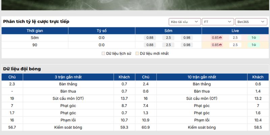Click the live 2.5 value in Sớm row
270x135 pixels.
pos(235,38)
